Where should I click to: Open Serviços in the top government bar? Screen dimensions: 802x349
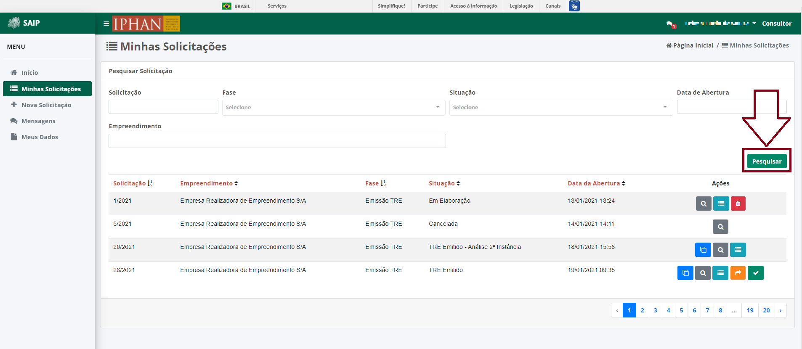[x=277, y=6]
